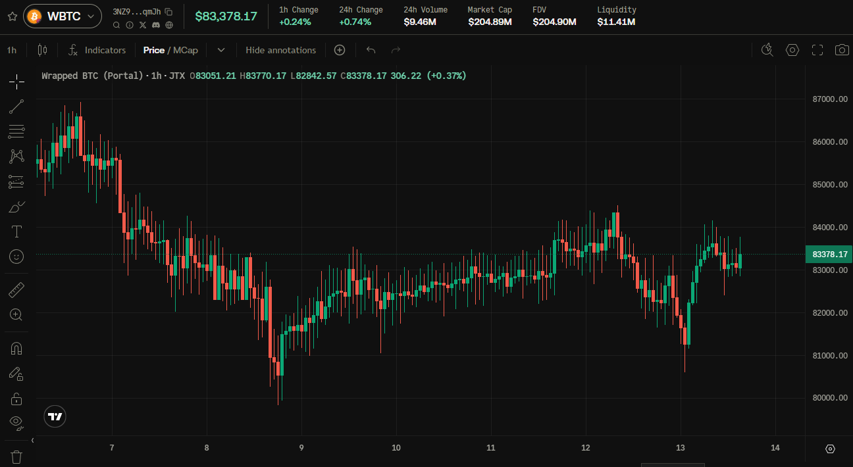853x467 pixels.
Task: Click the Market Cap $204.89M value
Action: (x=490, y=22)
